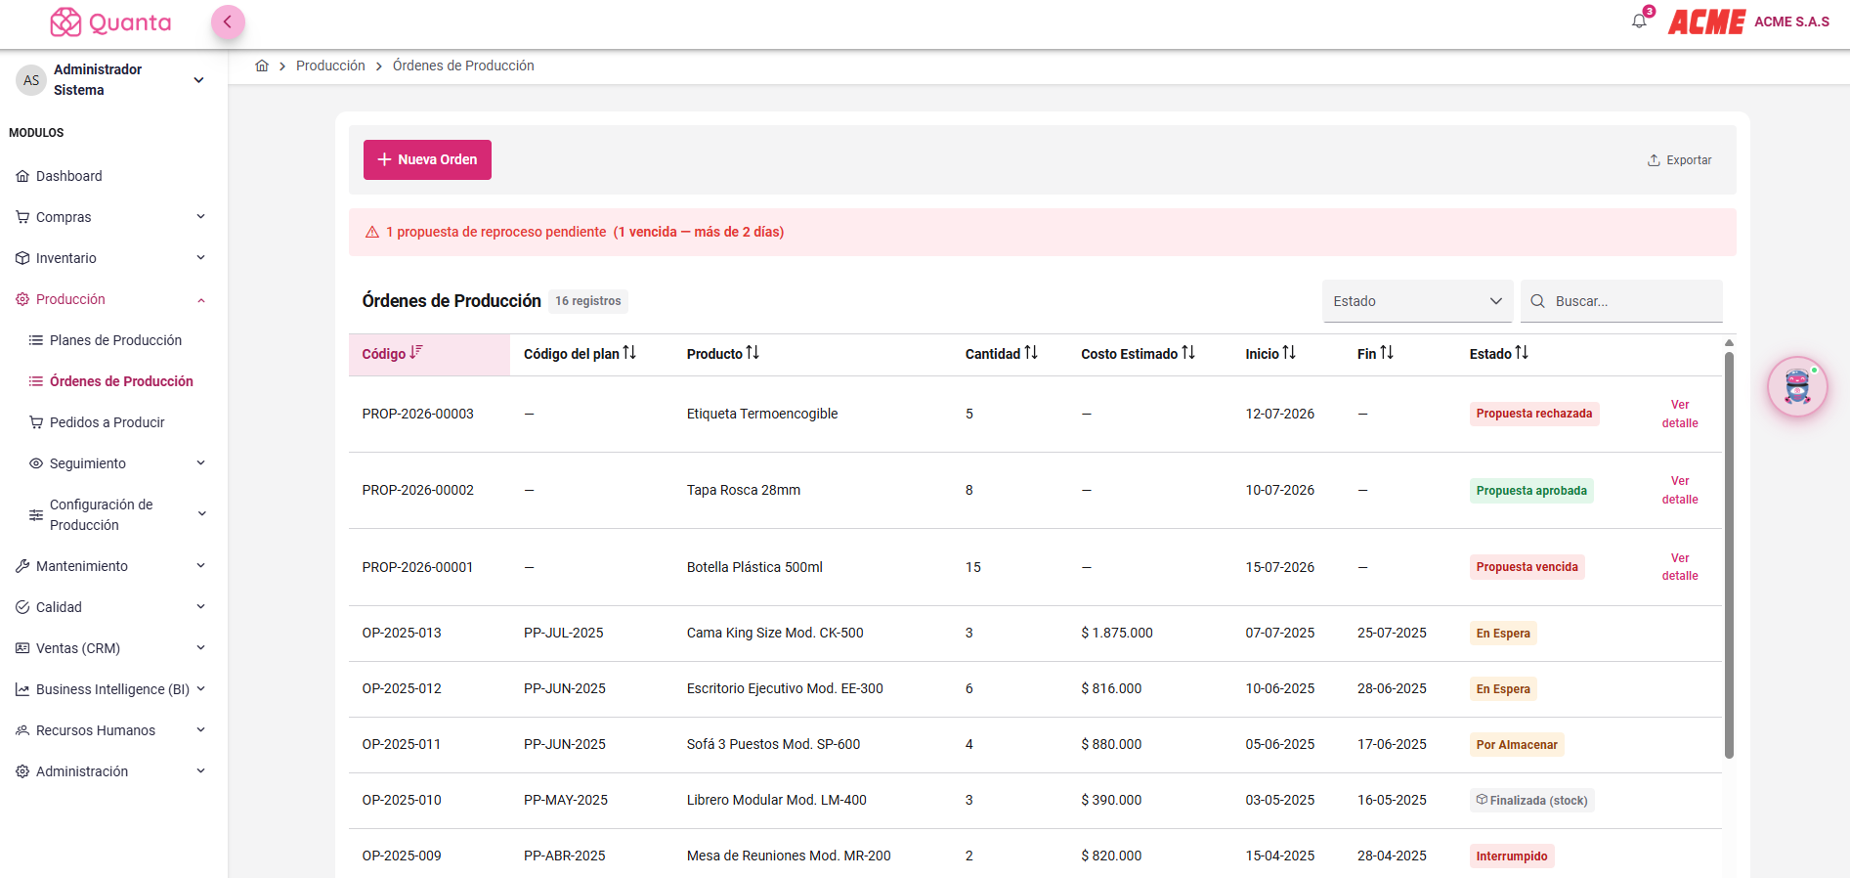Collapse the Producción module chevron
This screenshot has width=1850, height=878.
point(200,300)
